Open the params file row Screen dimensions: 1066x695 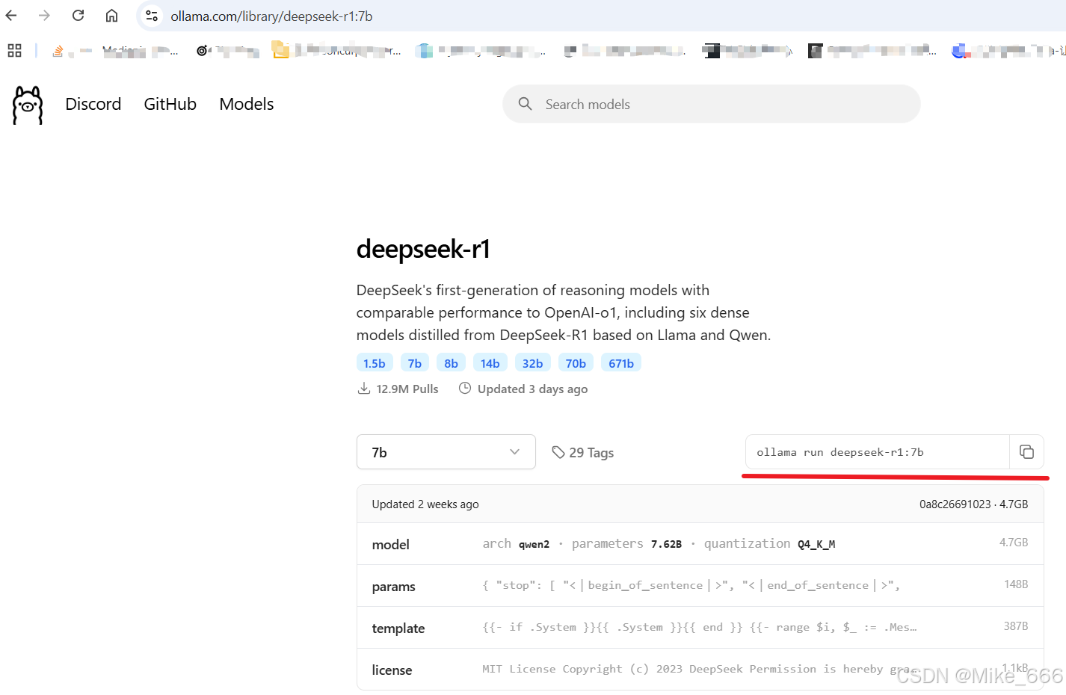point(700,586)
